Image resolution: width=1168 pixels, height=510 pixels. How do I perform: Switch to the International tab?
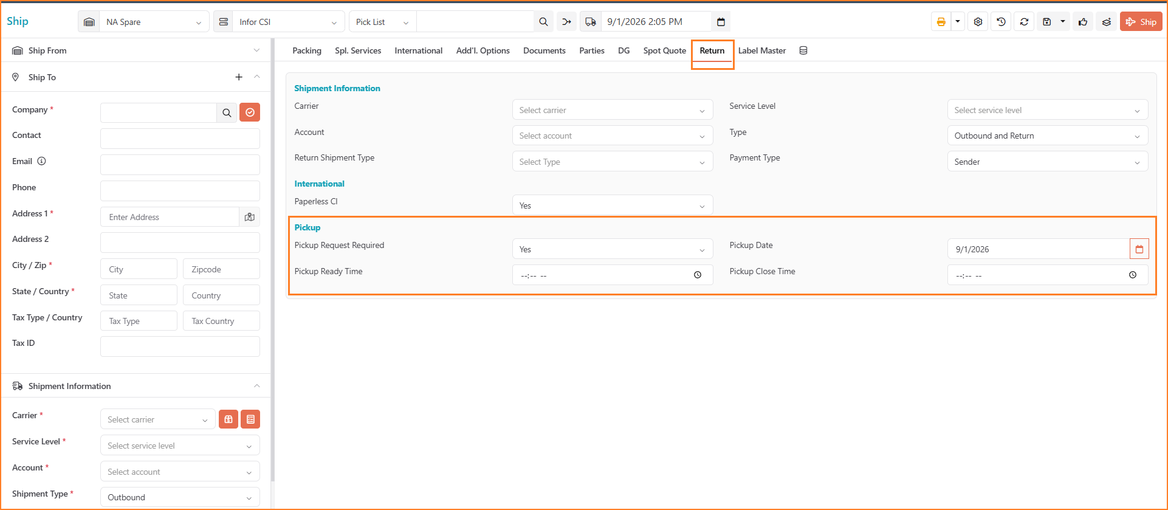(x=419, y=50)
